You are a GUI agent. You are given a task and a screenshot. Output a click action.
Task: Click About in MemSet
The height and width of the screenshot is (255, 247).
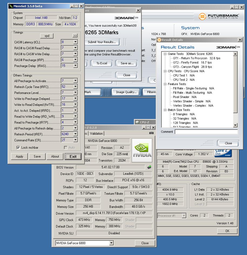click(55, 156)
